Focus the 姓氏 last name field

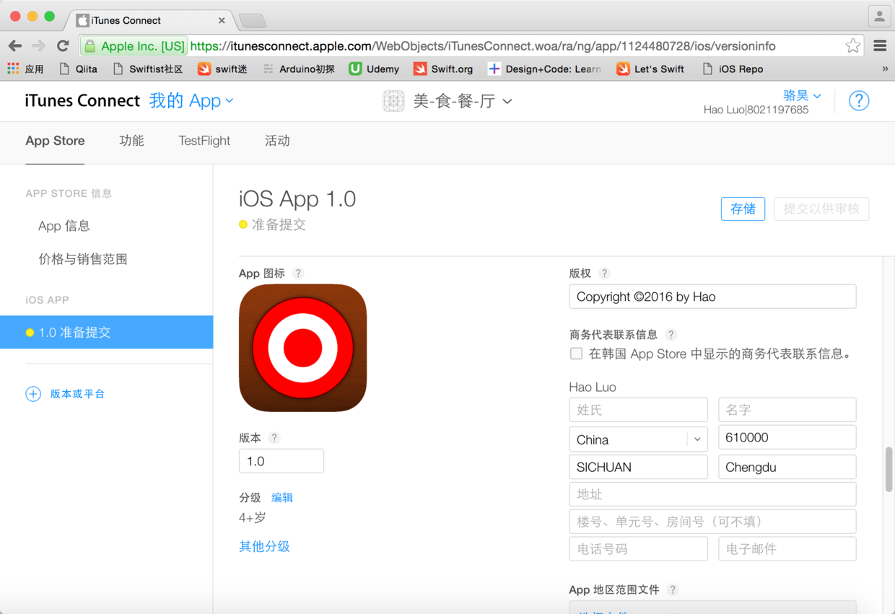click(x=638, y=410)
